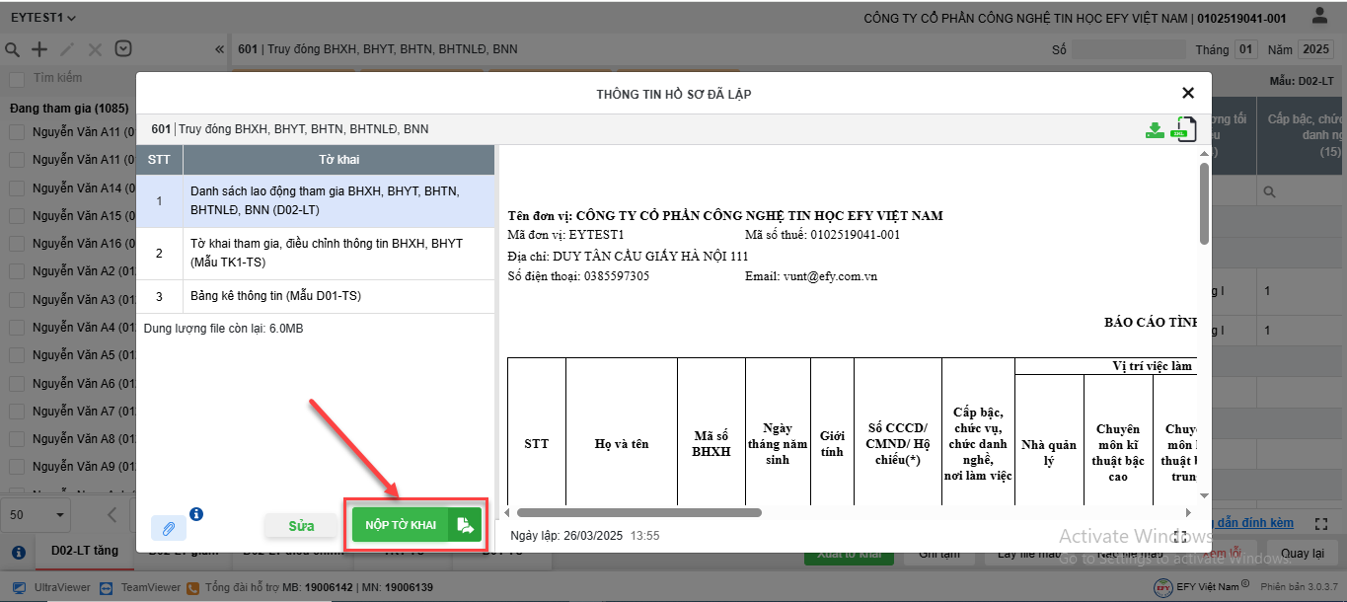Click the magnifier search icon in toolbar
1347x602 pixels.
[13, 49]
